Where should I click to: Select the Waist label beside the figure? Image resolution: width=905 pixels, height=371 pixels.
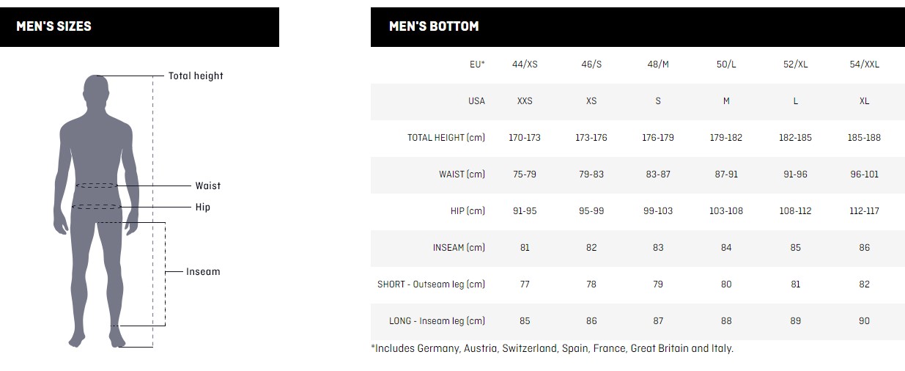(207, 186)
